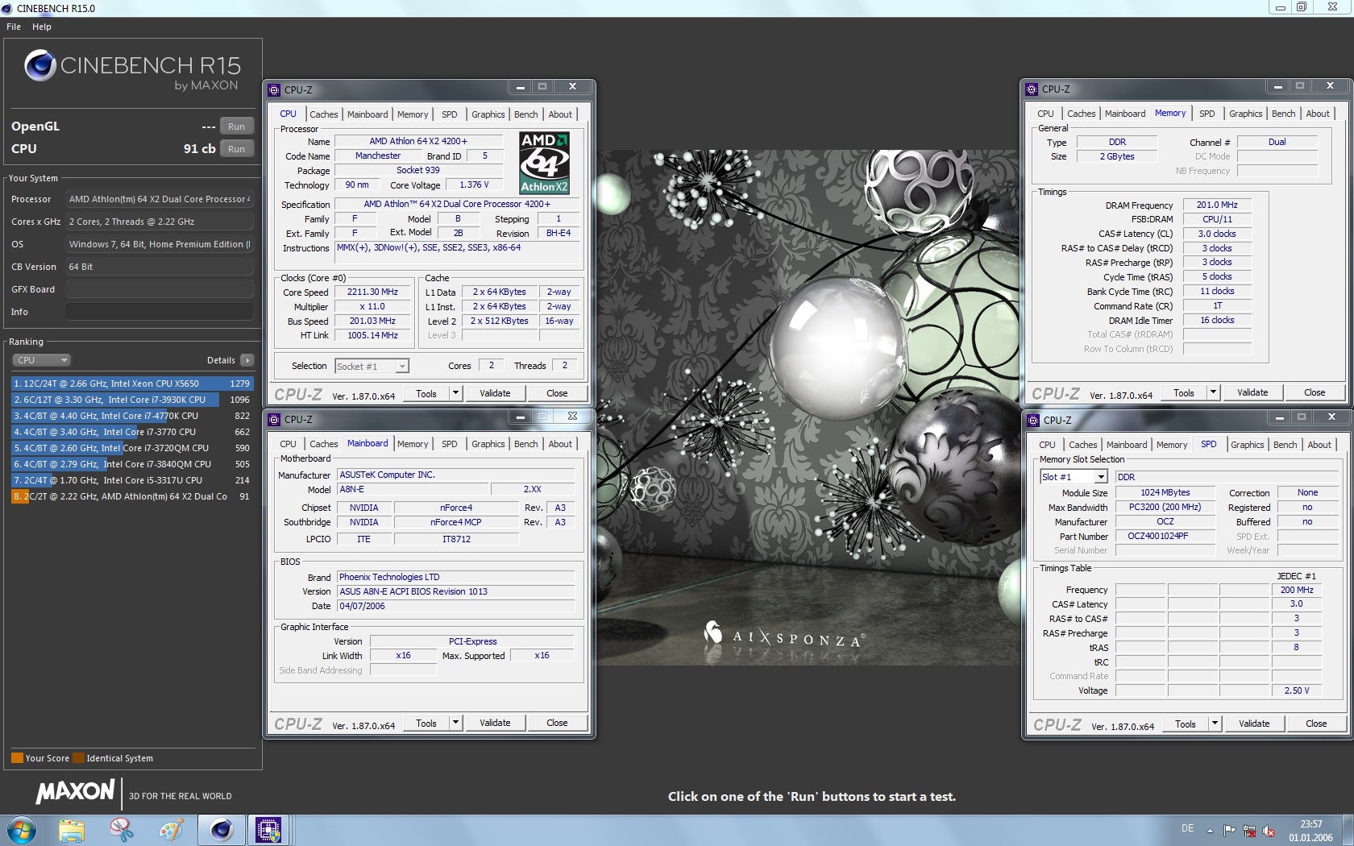Screen dimensions: 1354x846
Task: Launch Paint from the taskbar
Action: [x=172, y=830]
